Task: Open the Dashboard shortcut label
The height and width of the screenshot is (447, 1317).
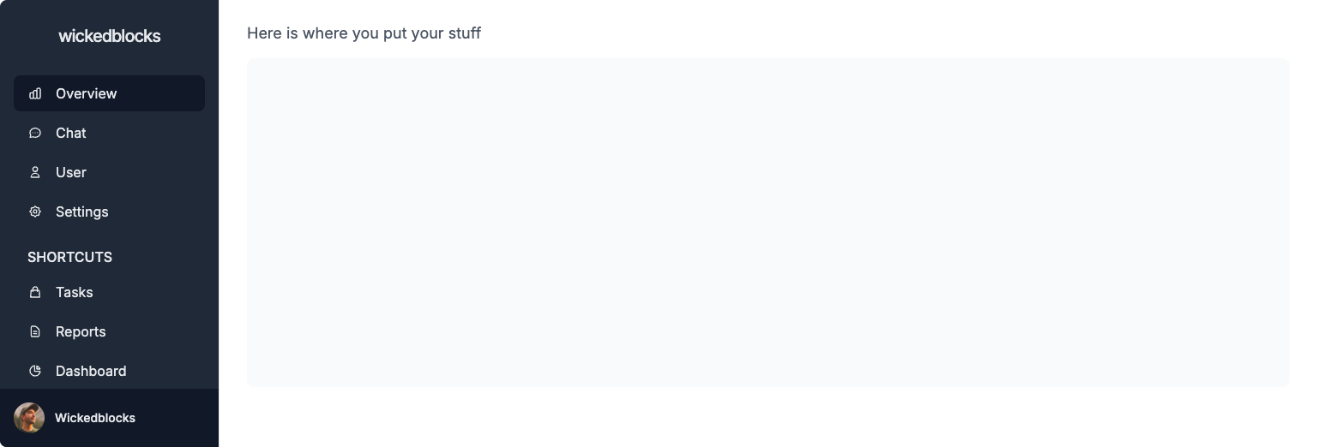Action: (x=91, y=371)
